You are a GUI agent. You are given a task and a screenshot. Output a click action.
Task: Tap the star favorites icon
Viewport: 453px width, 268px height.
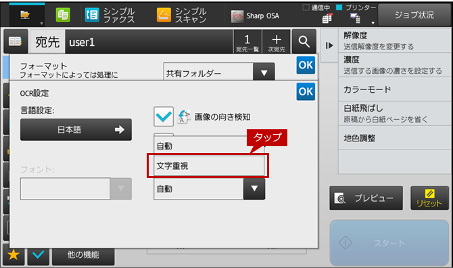tap(14, 254)
